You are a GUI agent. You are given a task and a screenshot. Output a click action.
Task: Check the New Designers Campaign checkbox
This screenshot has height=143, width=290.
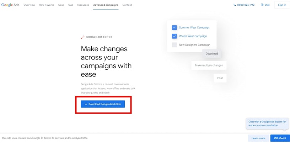(174, 45)
